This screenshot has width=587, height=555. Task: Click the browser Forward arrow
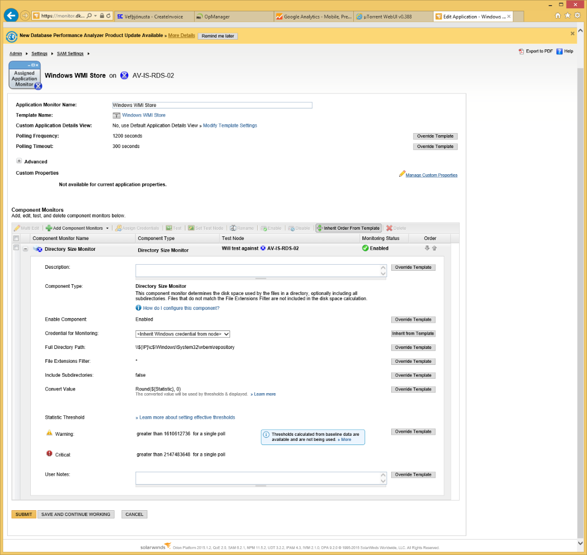[x=25, y=16]
